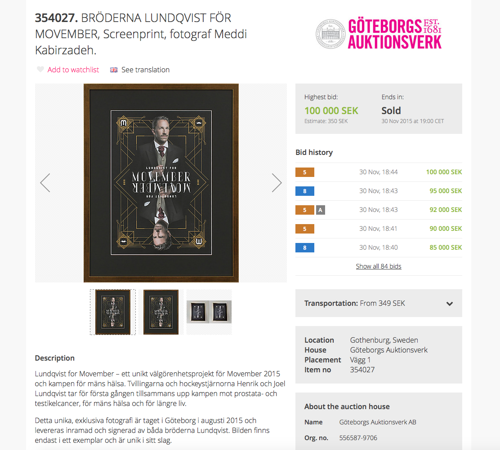This screenshot has width=500, height=450.
Task: Show the previous image with left arrow
Action: click(x=45, y=183)
